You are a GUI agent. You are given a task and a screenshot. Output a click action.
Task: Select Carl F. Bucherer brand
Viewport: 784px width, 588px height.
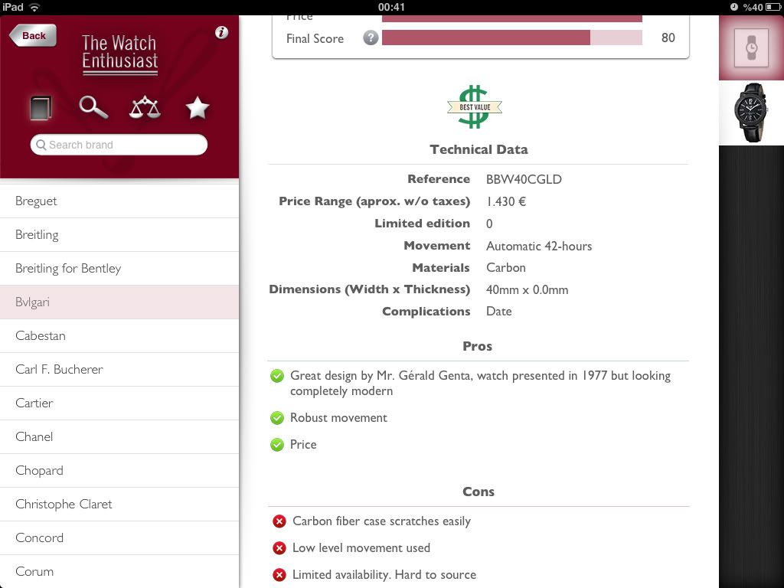[x=119, y=370]
